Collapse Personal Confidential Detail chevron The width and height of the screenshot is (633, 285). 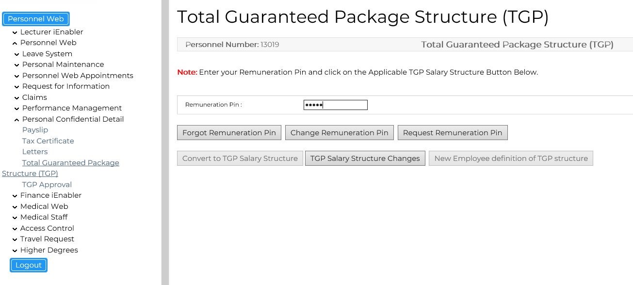[x=17, y=120]
